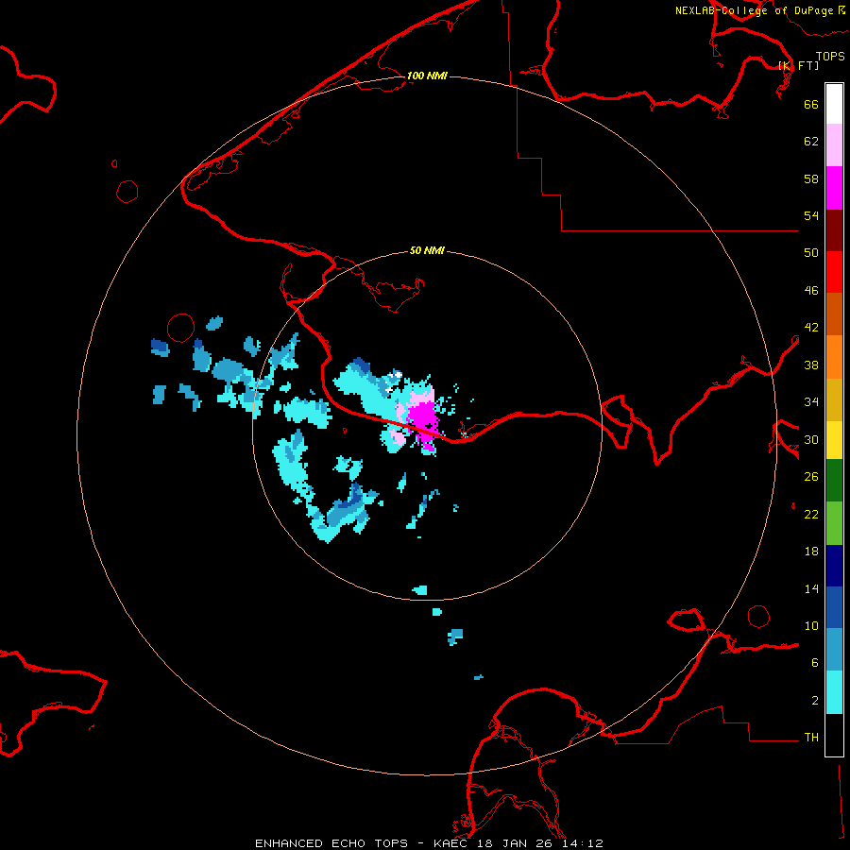Click the '50' legend value
Viewport: 850px width, 850px height.
point(811,253)
